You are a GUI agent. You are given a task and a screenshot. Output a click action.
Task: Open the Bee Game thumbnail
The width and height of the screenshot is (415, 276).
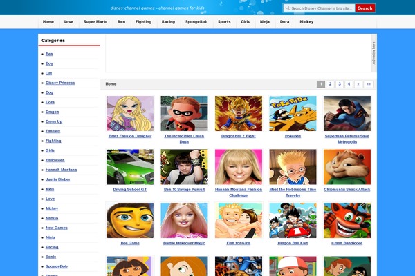click(130, 221)
